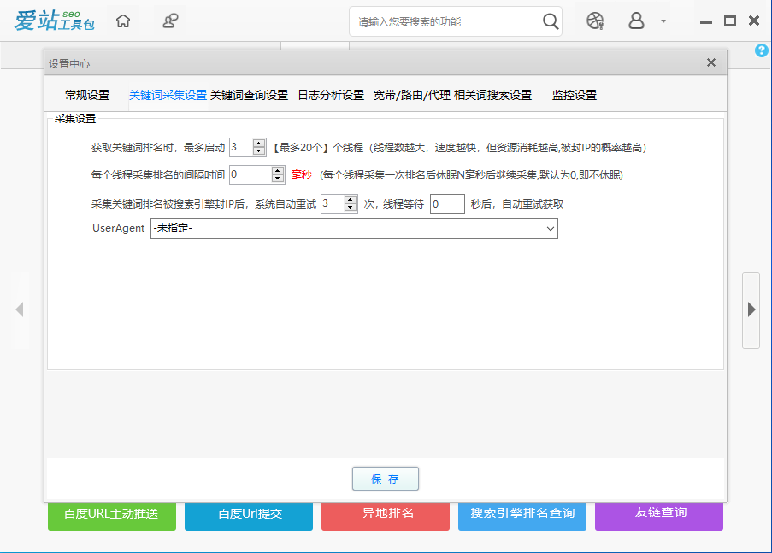Decrease the interval milliseconds stepper
The height and width of the screenshot is (553, 772).
(278, 179)
